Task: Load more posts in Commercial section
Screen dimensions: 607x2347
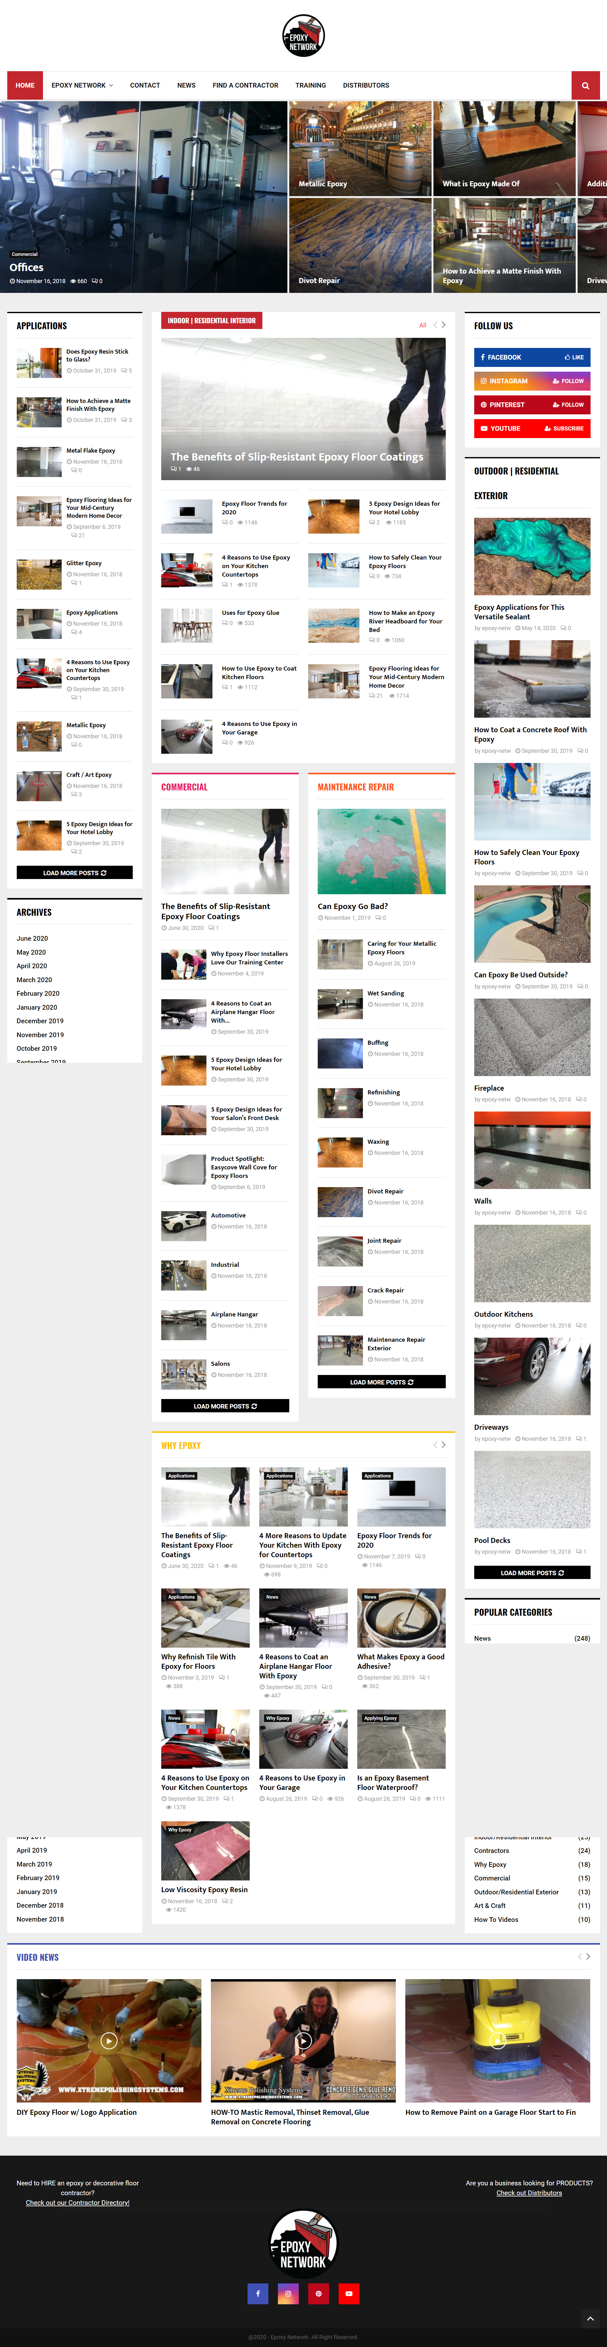Action: [x=225, y=1406]
